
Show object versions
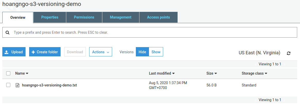point(156,52)
